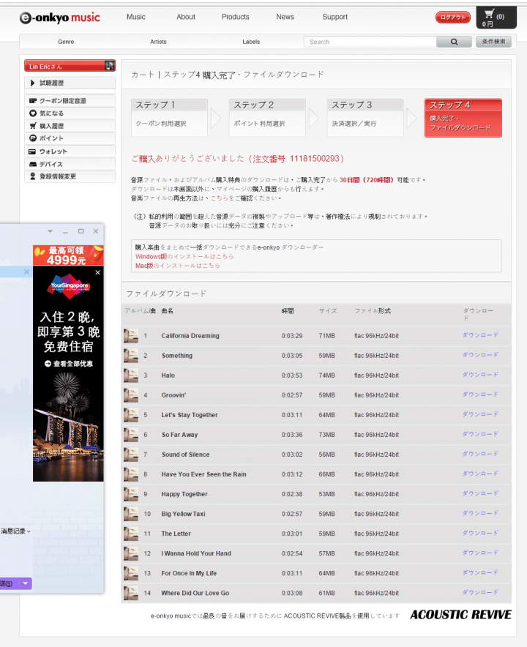
Task: Download So Far Away track
Action: (480, 434)
